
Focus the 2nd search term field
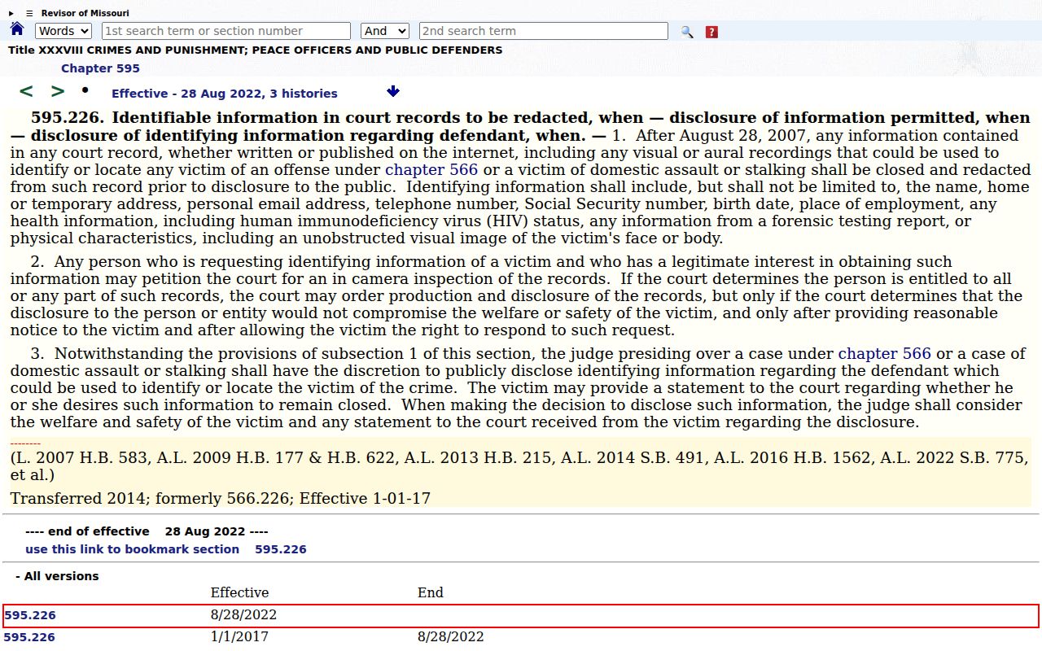coord(544,31)
